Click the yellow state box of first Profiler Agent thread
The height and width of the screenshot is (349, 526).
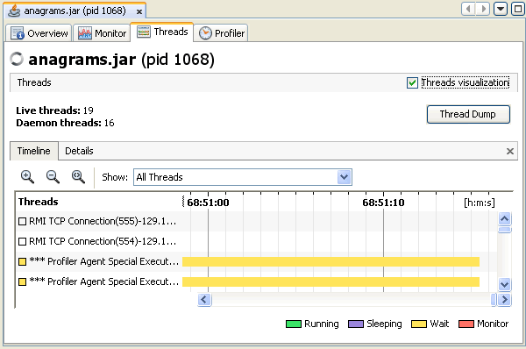click(22, 261)
